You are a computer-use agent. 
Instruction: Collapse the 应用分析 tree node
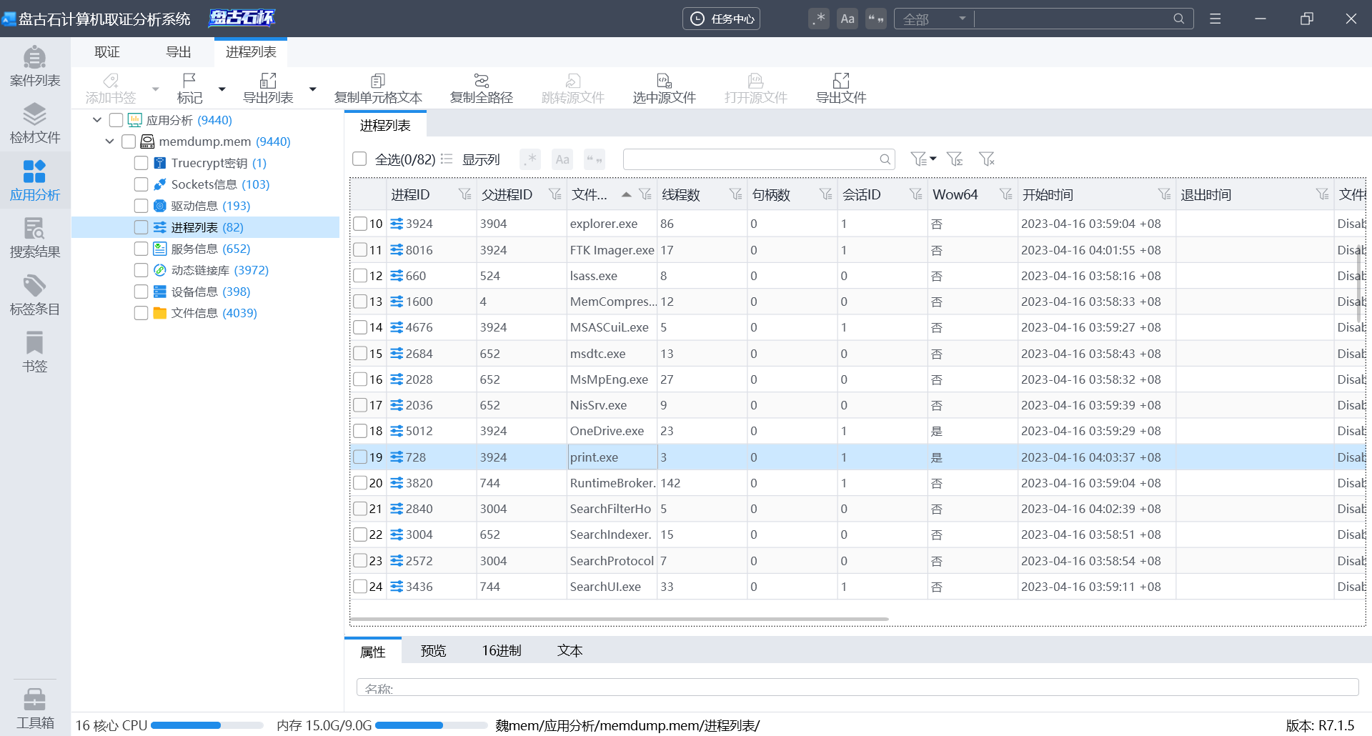[x=97, y=120]
